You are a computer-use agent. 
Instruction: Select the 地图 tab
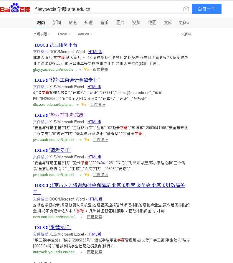click(x=152, y=22)
